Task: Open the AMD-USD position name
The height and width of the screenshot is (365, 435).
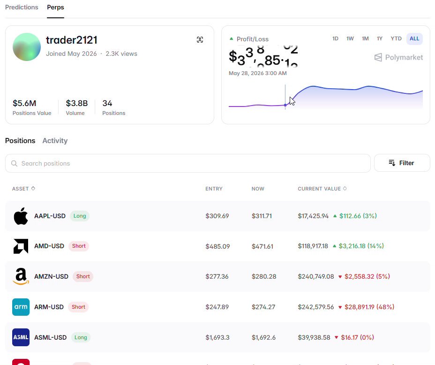Action: click(49, 246)
